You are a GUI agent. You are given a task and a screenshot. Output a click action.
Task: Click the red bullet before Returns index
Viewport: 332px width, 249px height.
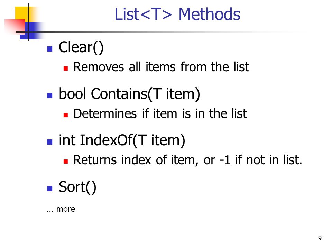click(x=66, y=162)
